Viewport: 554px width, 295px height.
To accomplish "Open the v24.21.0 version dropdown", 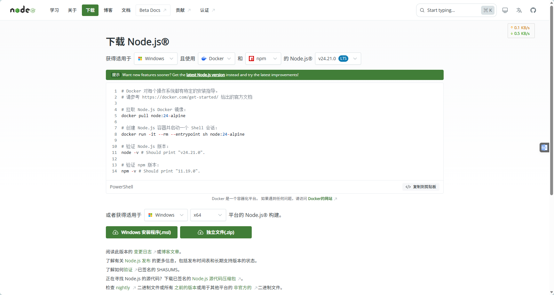I will [338, 59].
